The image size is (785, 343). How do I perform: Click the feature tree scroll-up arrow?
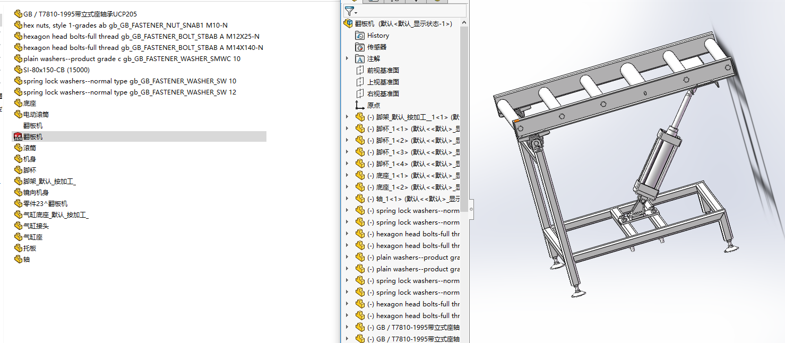(x=464, y=23)
